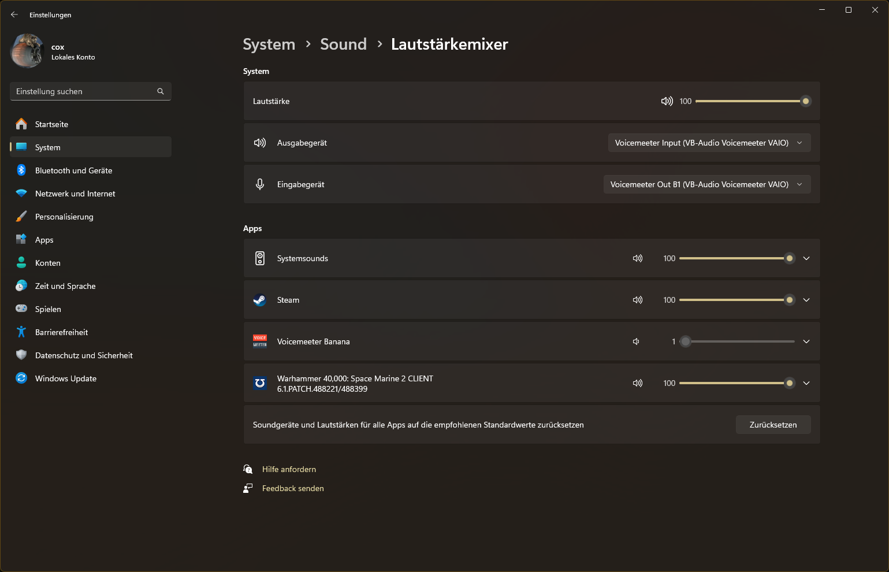Open Personalisierung settings
This screenshot has width=889, height=572.
[91, 217]
